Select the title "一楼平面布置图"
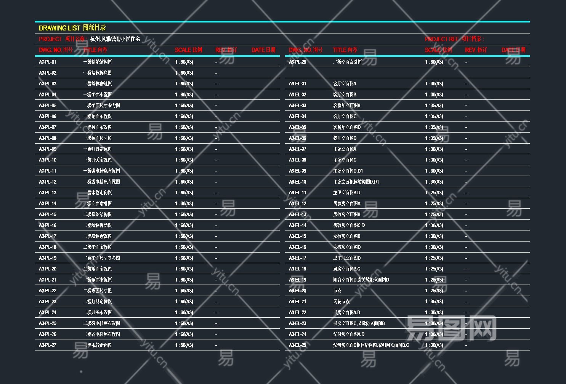 (x=98, y=94)
